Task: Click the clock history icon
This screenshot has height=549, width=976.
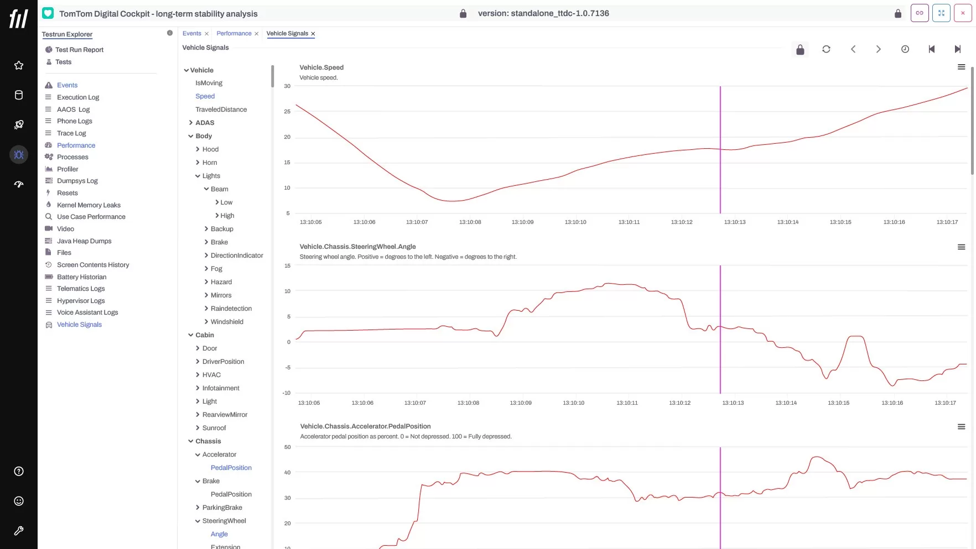Action: 905,49
